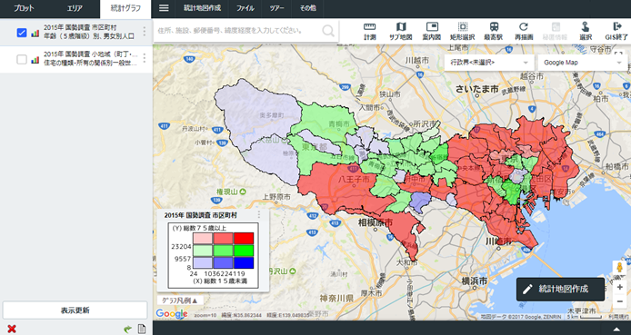Viewport: 631px width, 335px height.
Task: Collapse the グラフ凡例 legend toggle
Action: (x=179, y=301)
